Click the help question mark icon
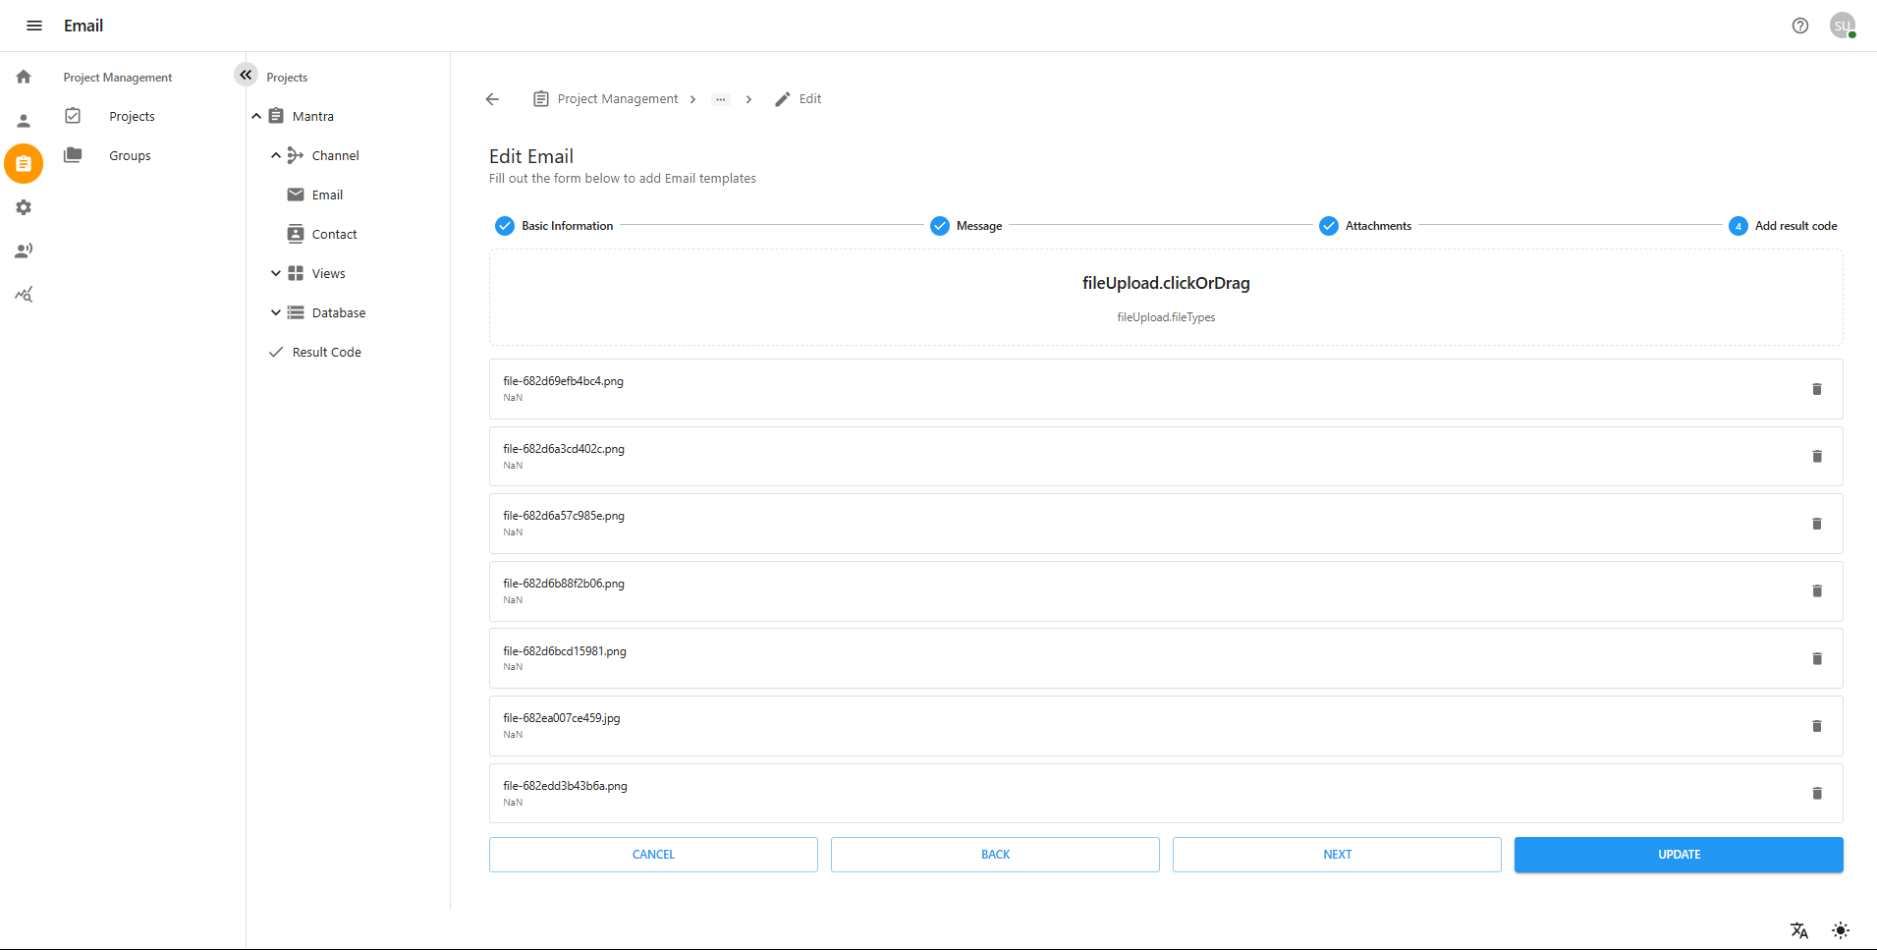The height and width of the screenshot is (950, 1877). 1799,26
